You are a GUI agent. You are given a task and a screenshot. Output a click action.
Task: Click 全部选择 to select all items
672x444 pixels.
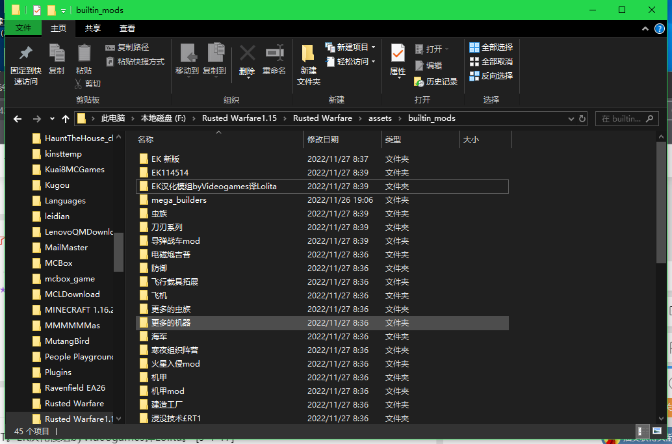(x=491, y=47)
